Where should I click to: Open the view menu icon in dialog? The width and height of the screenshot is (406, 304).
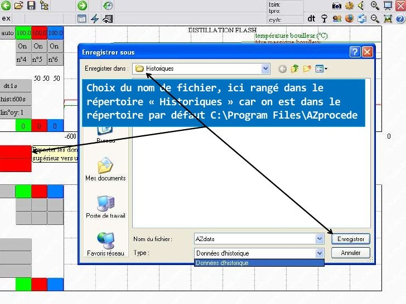pyautogui.click(x=321, y=69)
